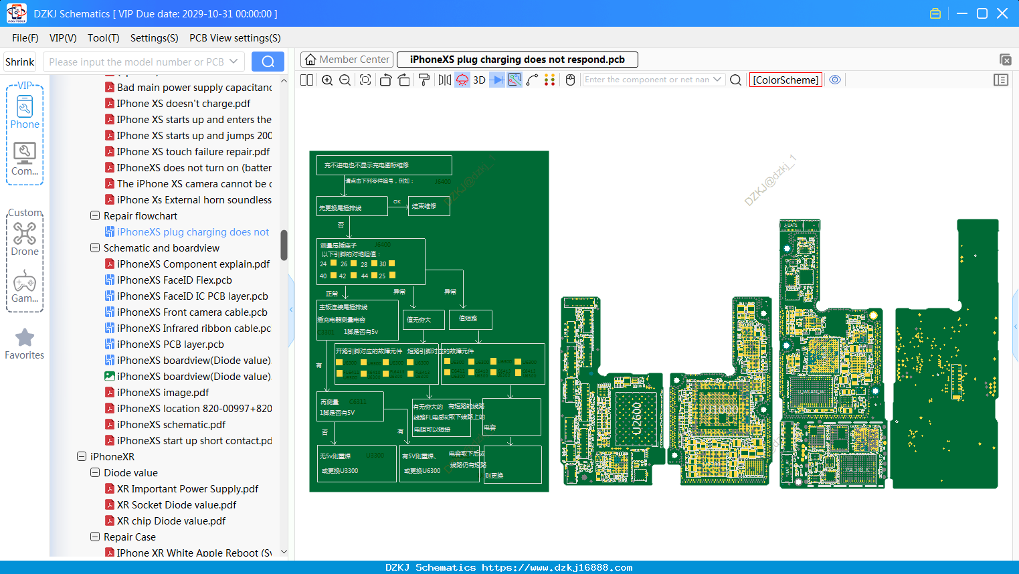Switch to 3D board view
The image size is (1019, 574).
(479, 80)
